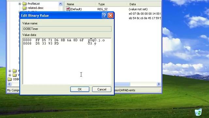Select the REG_SZ type cell

click(102, 9)
